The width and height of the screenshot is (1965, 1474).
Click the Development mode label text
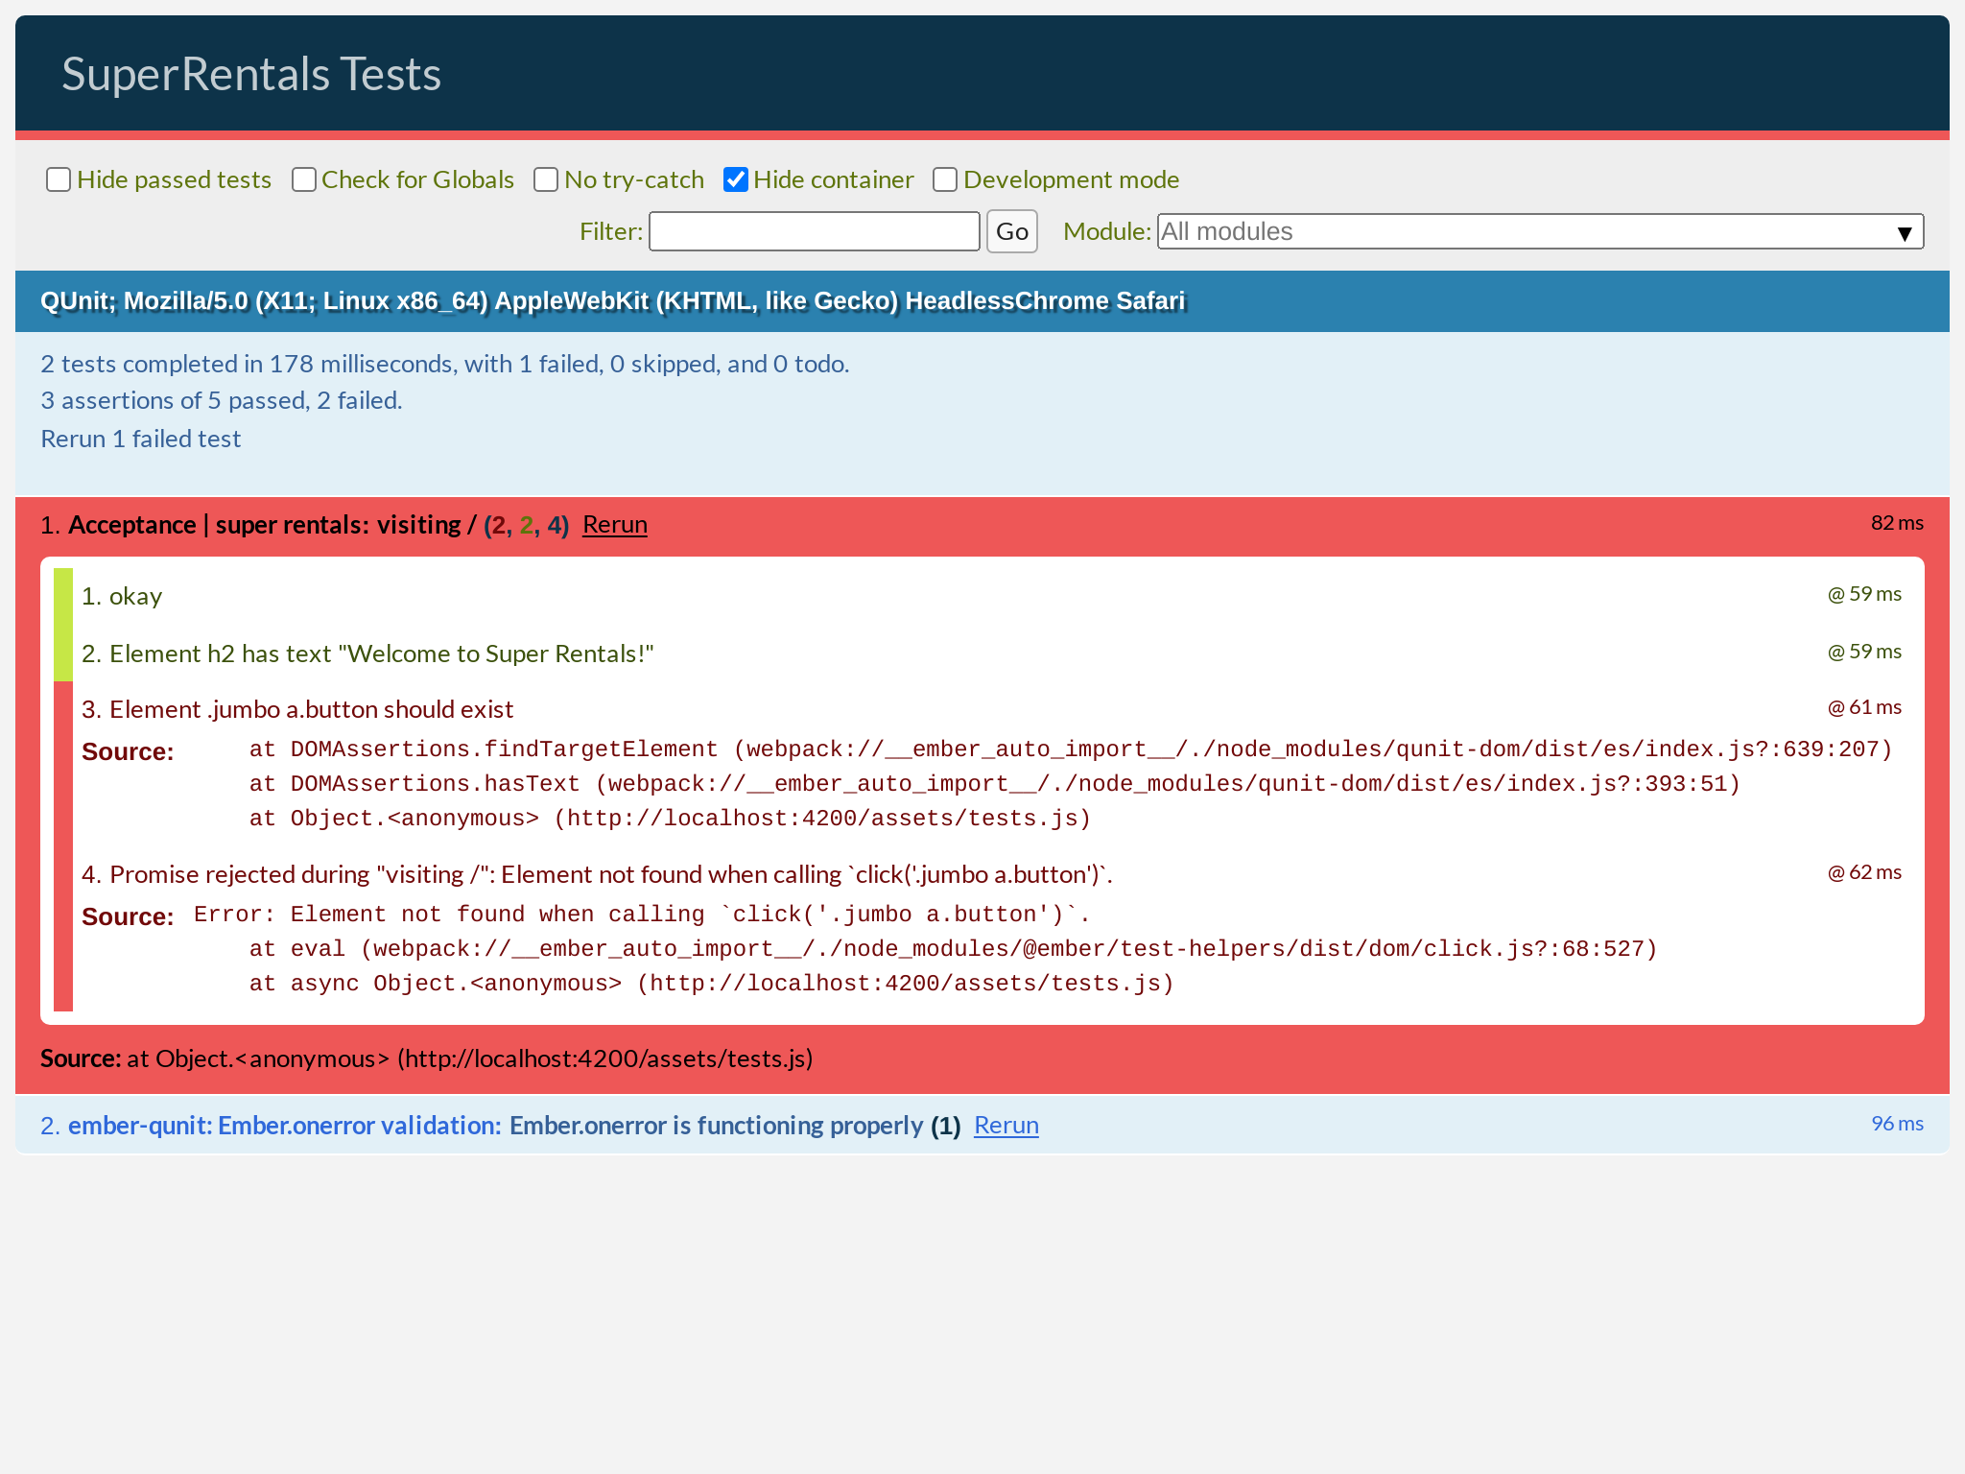(1072, 179)
